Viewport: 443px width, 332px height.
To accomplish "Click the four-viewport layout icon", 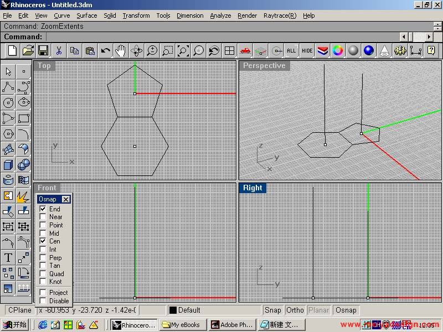I will pyautogui.click(x=229, y=51).
